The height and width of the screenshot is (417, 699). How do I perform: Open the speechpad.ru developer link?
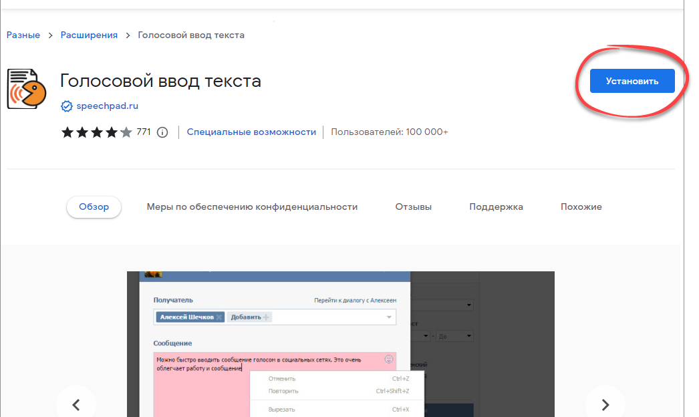pyautogui.click(x=108, y=106)
